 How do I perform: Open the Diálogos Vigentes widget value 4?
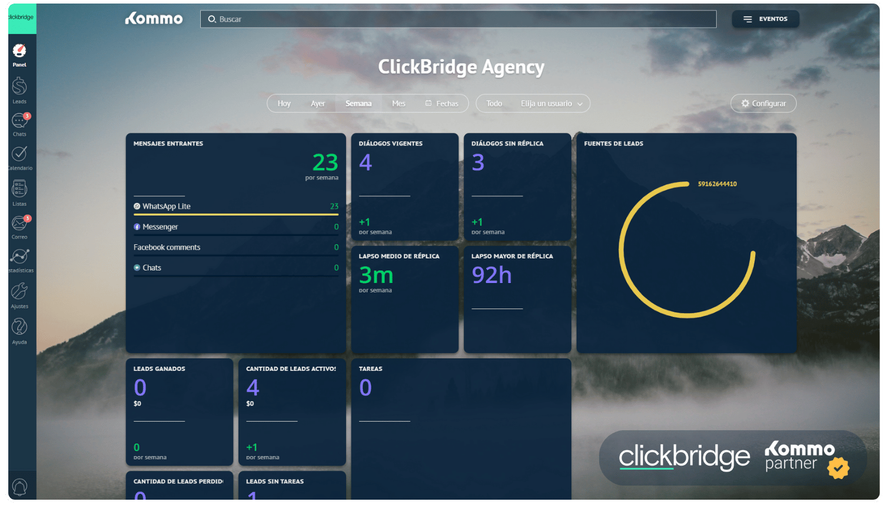[366, 162]
